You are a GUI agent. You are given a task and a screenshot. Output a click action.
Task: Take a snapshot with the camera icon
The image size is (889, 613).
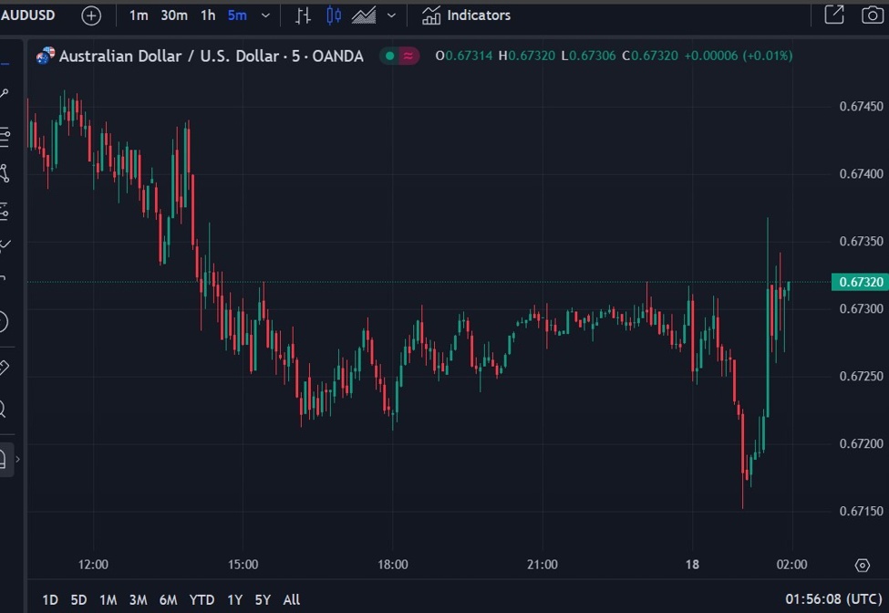click(872, 15)
